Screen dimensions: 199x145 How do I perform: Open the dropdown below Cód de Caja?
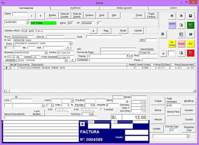tap(187, 136)
